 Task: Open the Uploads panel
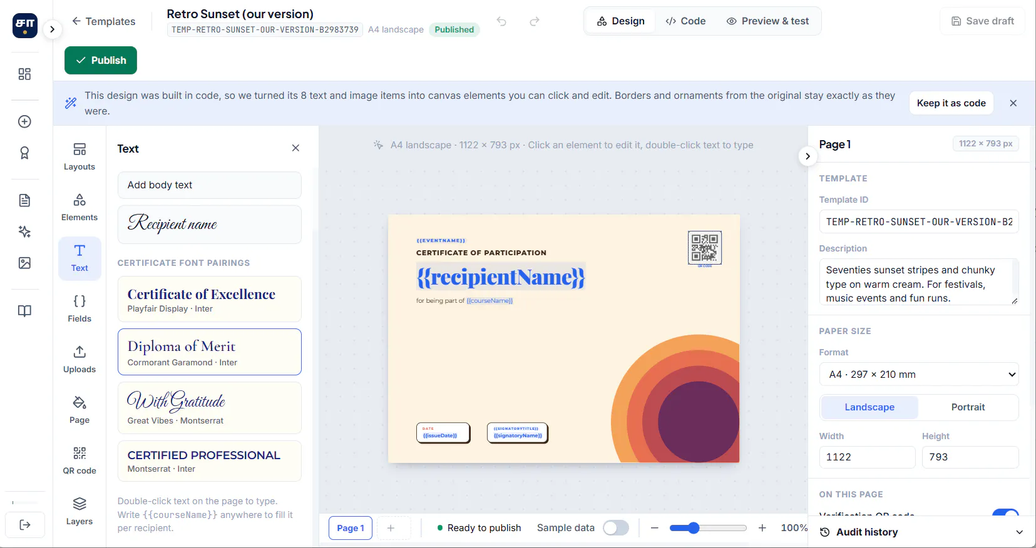[79, 359]
